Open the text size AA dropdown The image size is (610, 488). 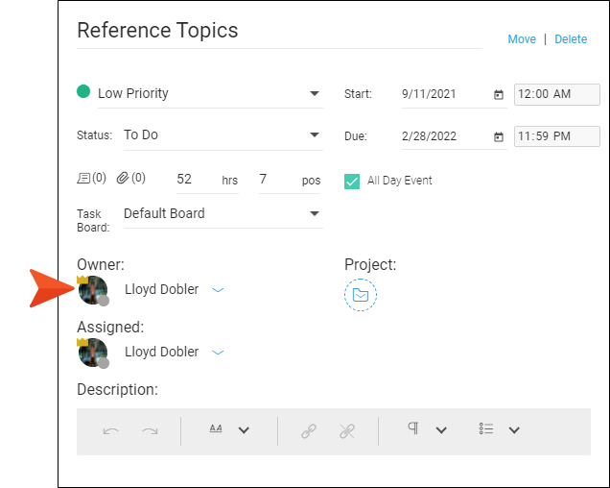(244, 430)
